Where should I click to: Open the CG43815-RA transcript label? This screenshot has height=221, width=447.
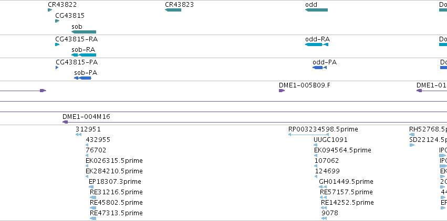click(x=77, y=39)
